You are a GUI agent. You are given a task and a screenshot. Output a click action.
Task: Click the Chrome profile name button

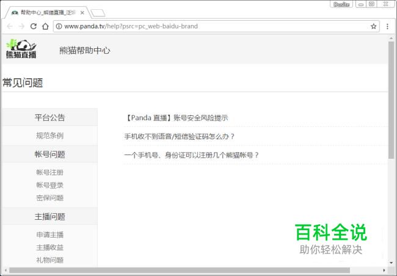coord(341,4)
